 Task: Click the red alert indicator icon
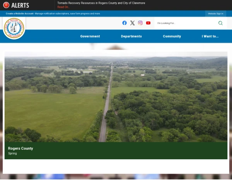point(6,5)
